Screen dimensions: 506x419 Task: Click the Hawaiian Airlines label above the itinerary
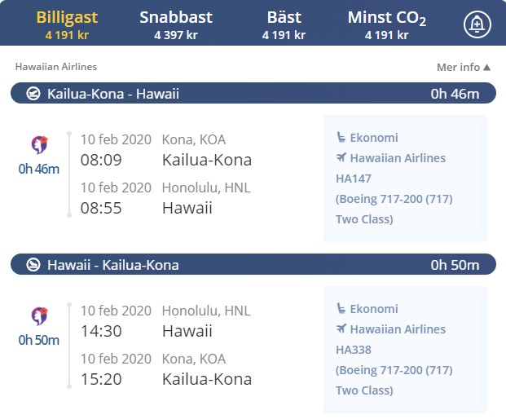pyautogui.click(x=56, y=67)
